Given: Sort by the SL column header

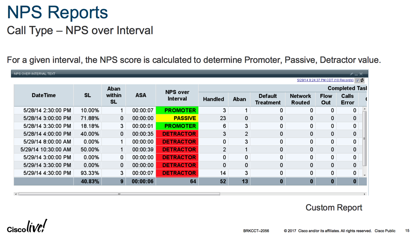Looking at the screenshot, I should click(x=87, y=95).
